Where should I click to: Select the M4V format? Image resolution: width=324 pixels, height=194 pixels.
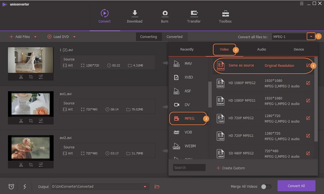pos(188,64)
